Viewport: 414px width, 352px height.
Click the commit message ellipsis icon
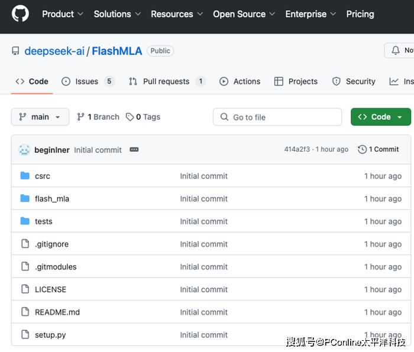point(134,150)
